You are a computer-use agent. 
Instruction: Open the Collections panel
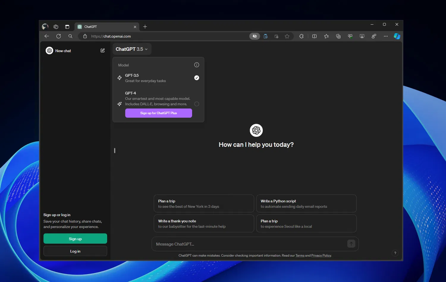338,36
